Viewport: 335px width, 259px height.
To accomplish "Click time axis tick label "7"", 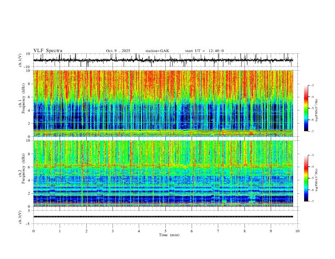I will pyautogui.click(x=218, y=231).
